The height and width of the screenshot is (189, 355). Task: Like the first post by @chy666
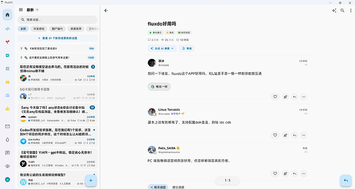coord(275,97)
